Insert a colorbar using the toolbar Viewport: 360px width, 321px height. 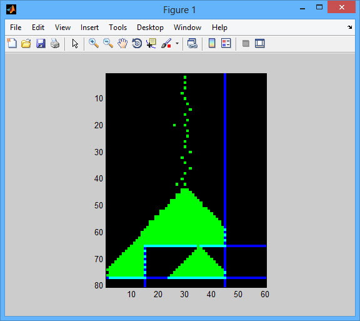[x=212, y=43]
